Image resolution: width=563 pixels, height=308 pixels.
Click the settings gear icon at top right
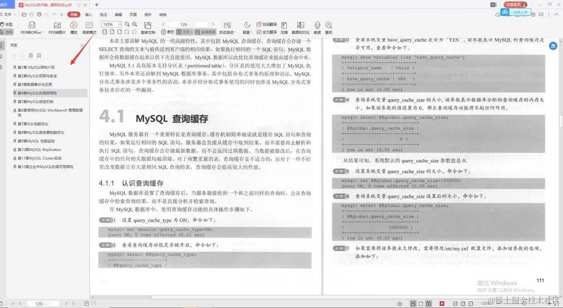click(533, 14)
